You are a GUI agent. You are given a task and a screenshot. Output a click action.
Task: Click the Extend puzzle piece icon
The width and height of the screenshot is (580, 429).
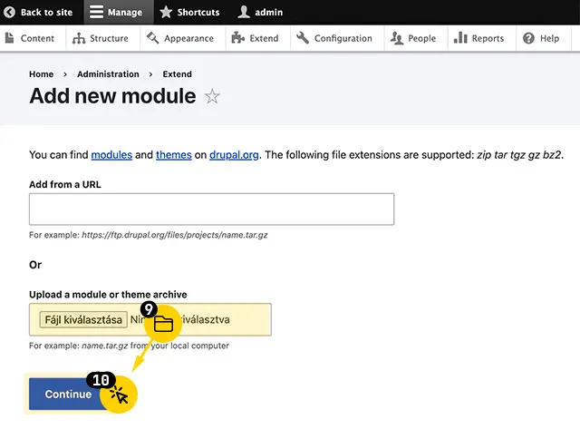pos(238,38)
